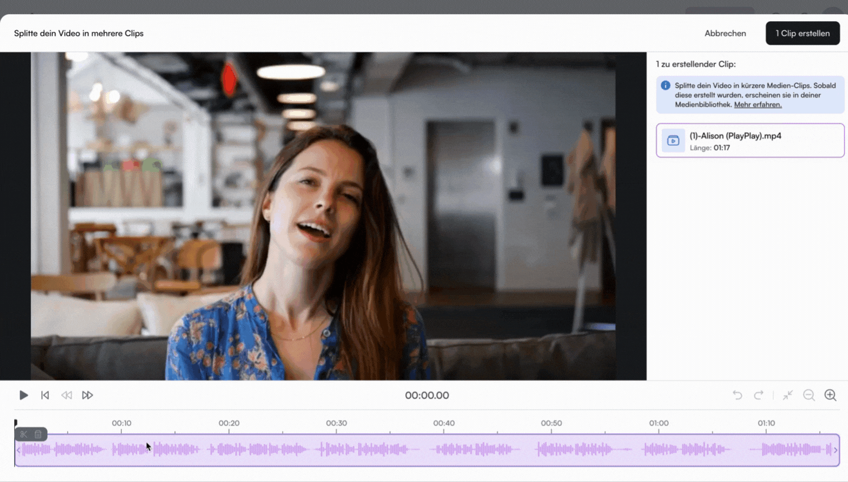The height and width of the screenshot is (482, 848).
Task: Click the 'Länge: 01:17' text
Action: coord(710,148)
